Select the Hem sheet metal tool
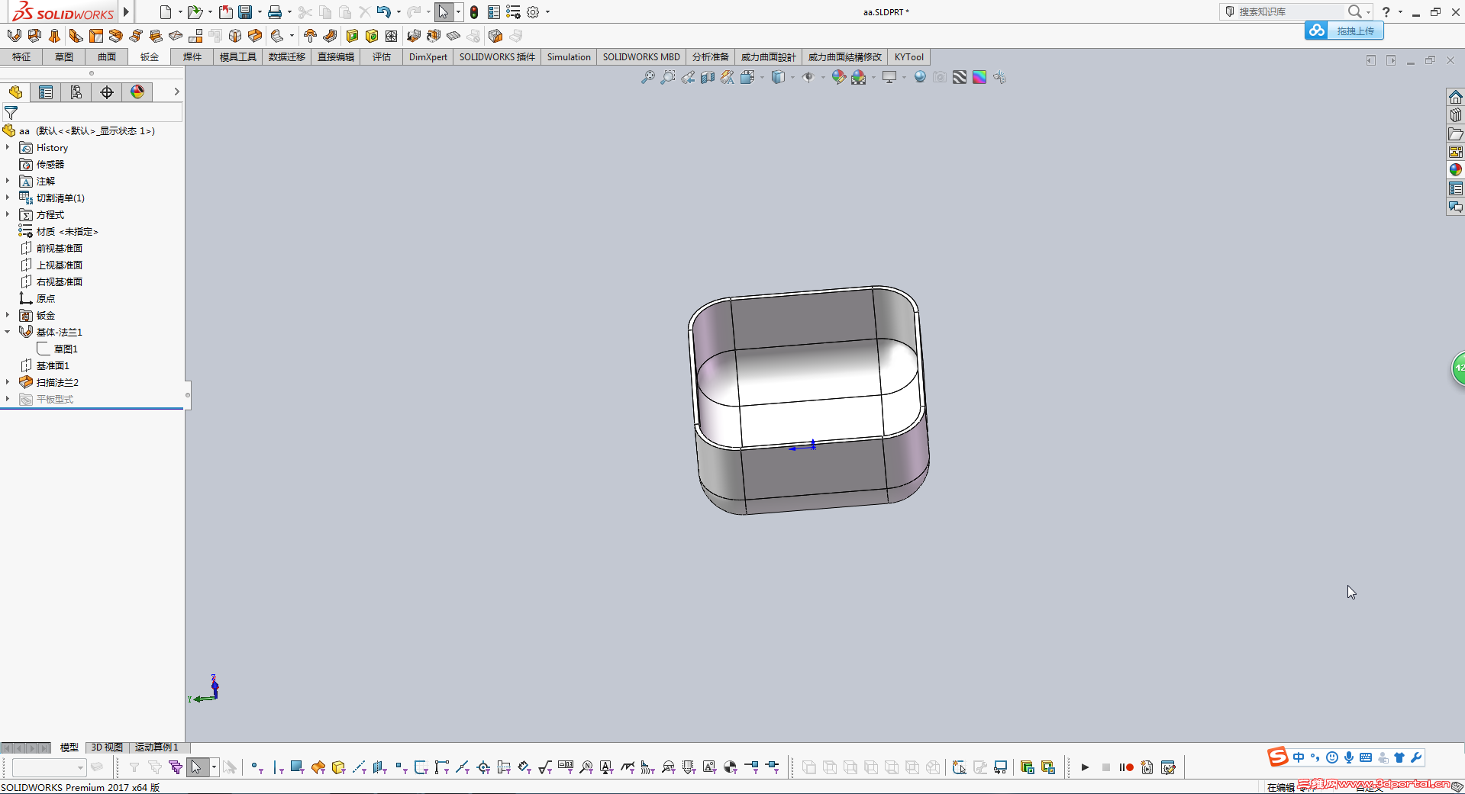The image size is (1465, 794). coord(116,35)
